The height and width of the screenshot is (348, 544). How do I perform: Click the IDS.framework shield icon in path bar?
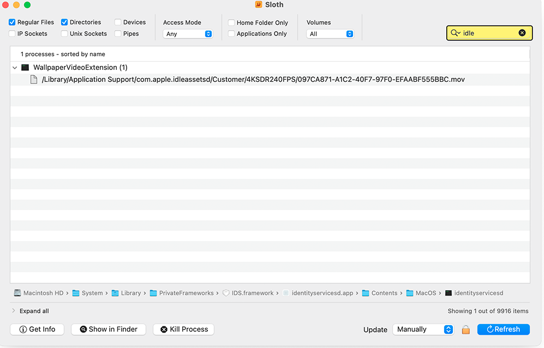(x=226, y=293)
